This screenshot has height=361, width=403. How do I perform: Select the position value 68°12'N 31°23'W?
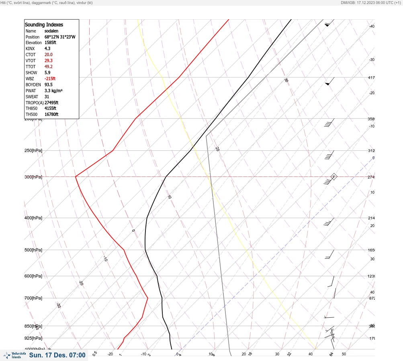(60, 37)
